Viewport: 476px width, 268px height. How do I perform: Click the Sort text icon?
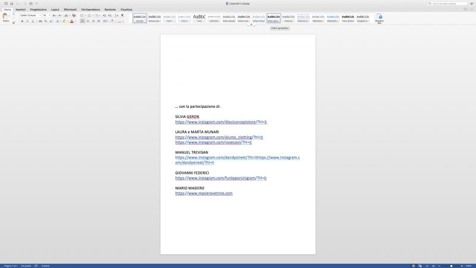(x=117, y=15)
